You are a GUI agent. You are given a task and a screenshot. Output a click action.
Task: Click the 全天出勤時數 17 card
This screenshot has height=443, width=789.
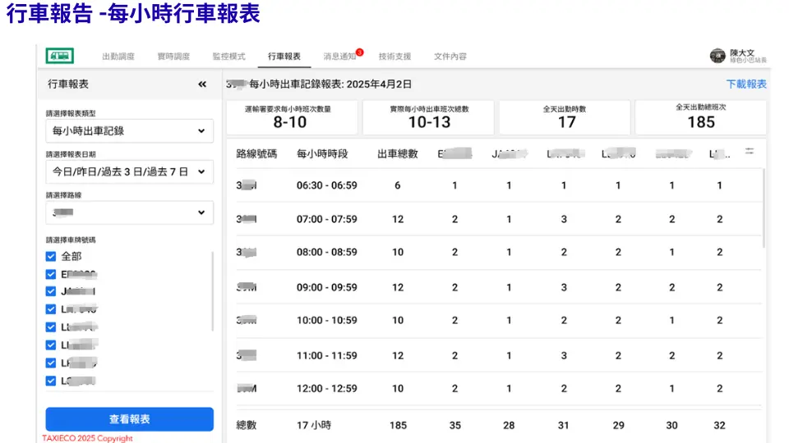(565, 117)
